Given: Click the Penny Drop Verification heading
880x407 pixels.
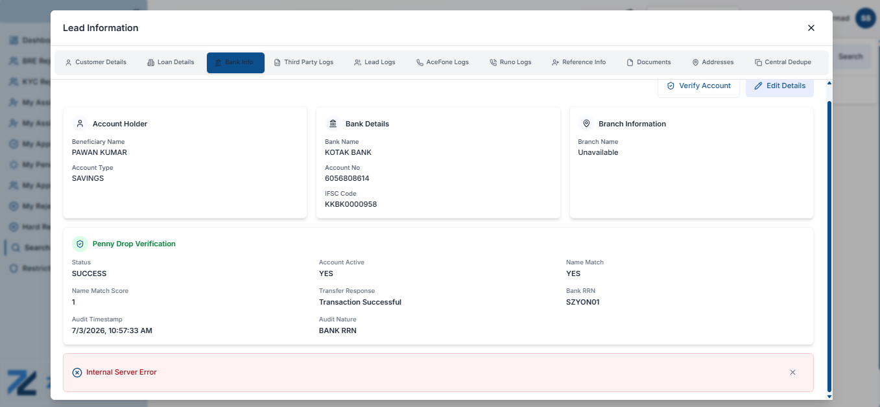Looking at the screenshot, I should click(x=134, y=244).
